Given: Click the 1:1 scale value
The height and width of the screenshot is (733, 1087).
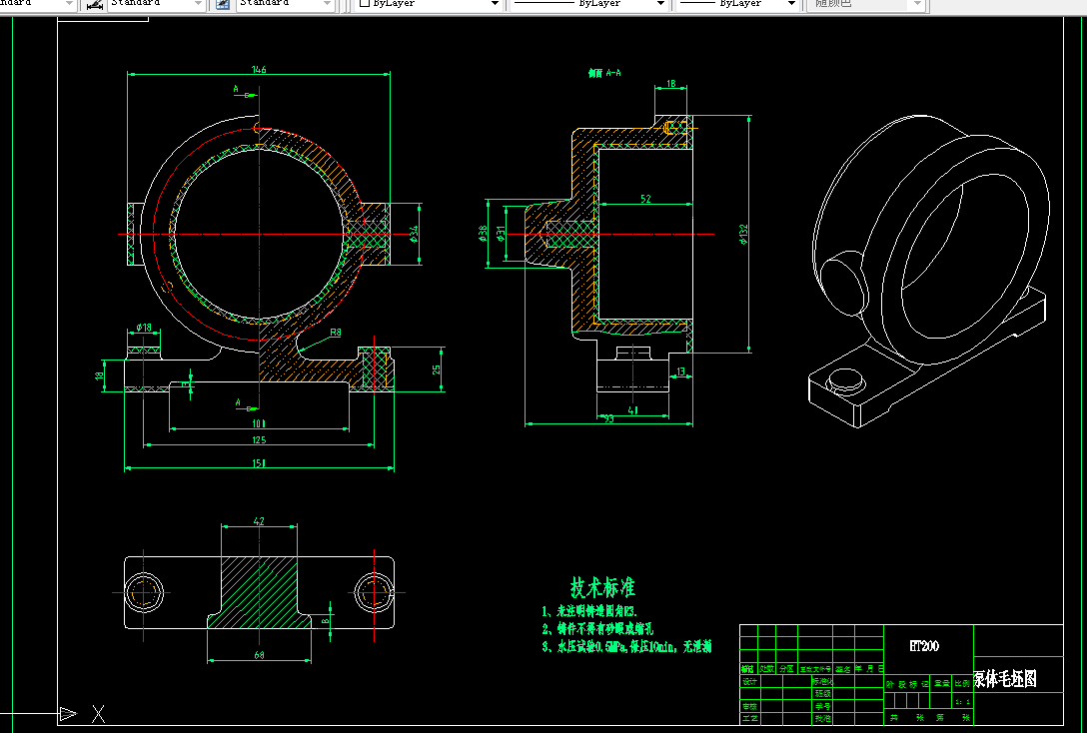Looking at the screenshot, I should (x=963, y=702).
